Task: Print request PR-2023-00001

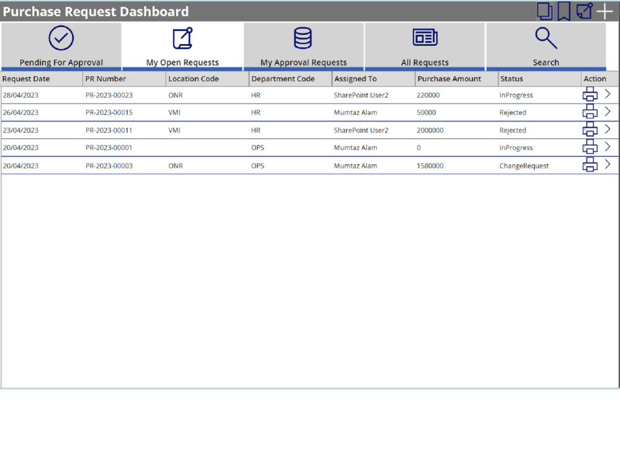Action: point(590,147)
